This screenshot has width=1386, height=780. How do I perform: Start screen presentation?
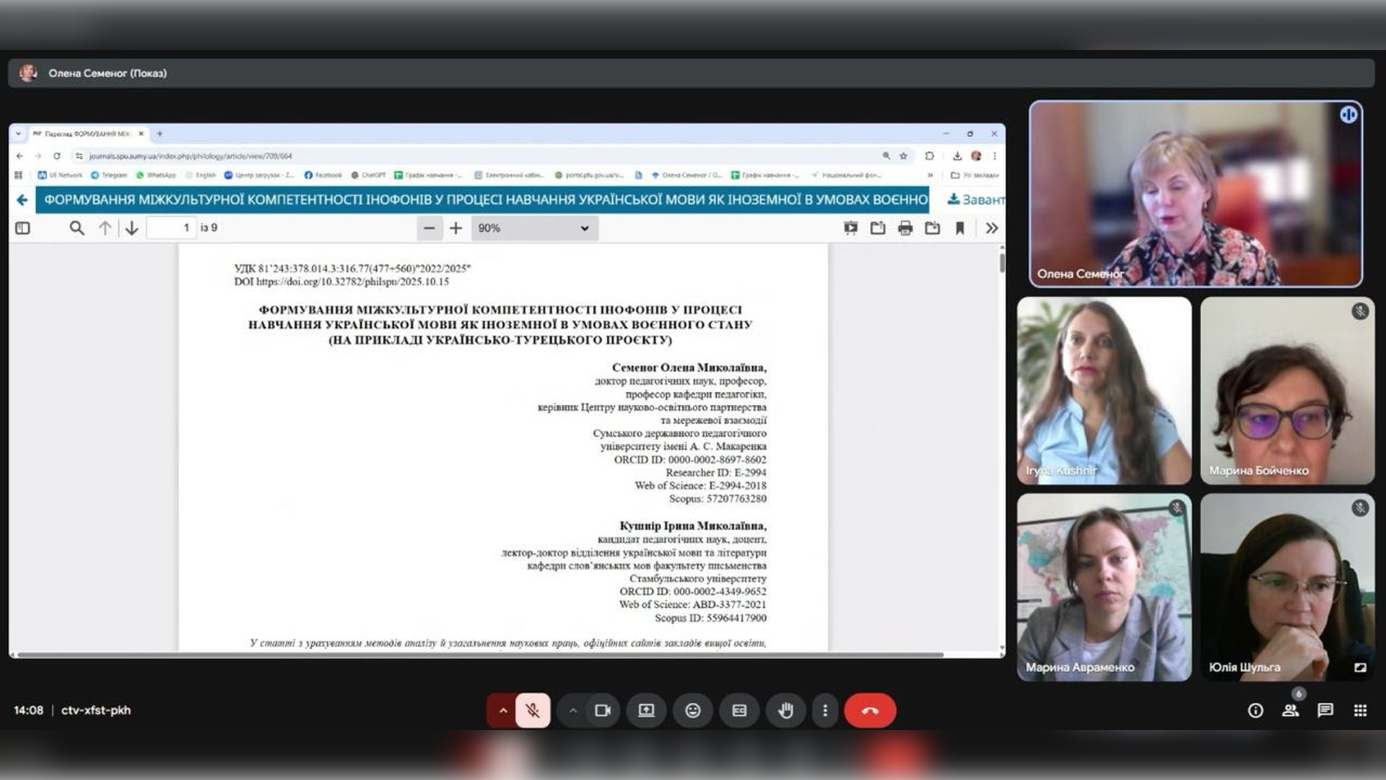[x=646, y=711]
